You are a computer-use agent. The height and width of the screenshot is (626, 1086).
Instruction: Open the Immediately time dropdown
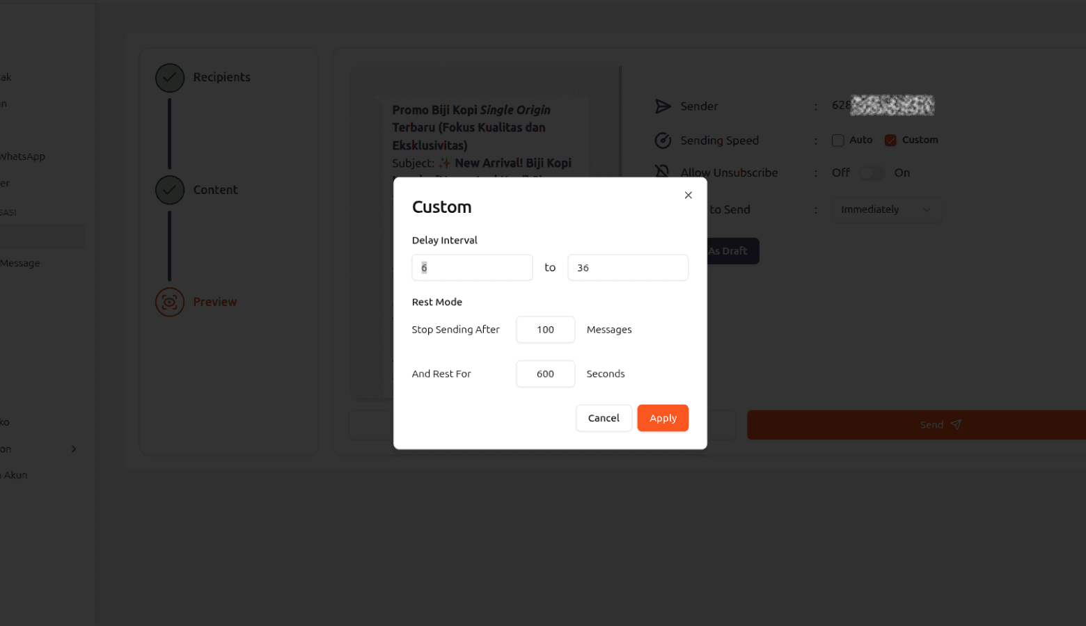(886, 210)
